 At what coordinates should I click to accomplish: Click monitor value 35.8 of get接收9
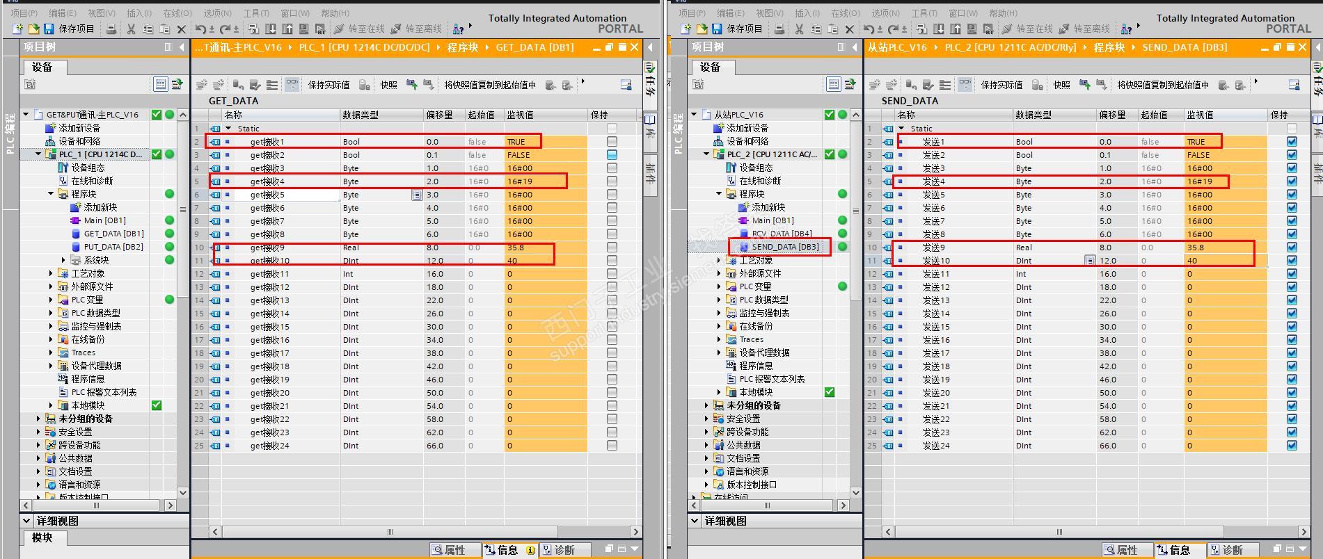516,248
